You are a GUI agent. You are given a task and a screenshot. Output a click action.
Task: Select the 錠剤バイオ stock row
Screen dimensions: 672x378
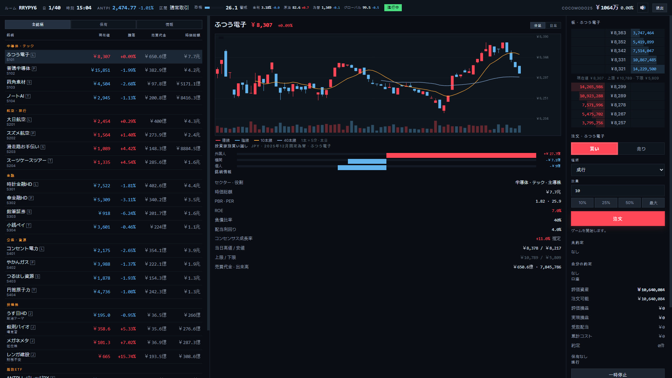click(x=104, y=329)
